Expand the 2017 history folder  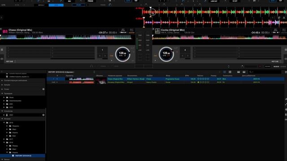tap(4, 139)
